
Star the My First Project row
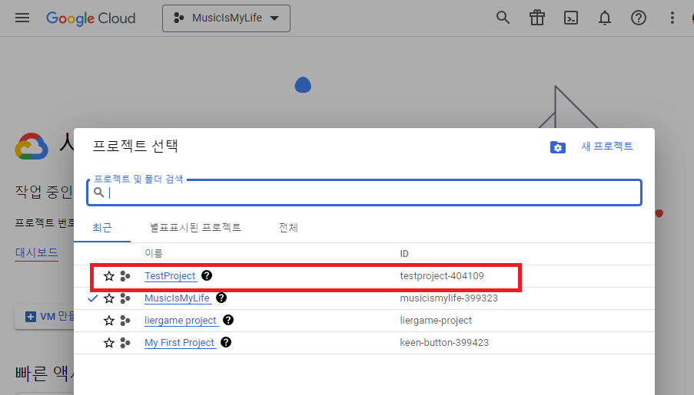tap(109, 342)
